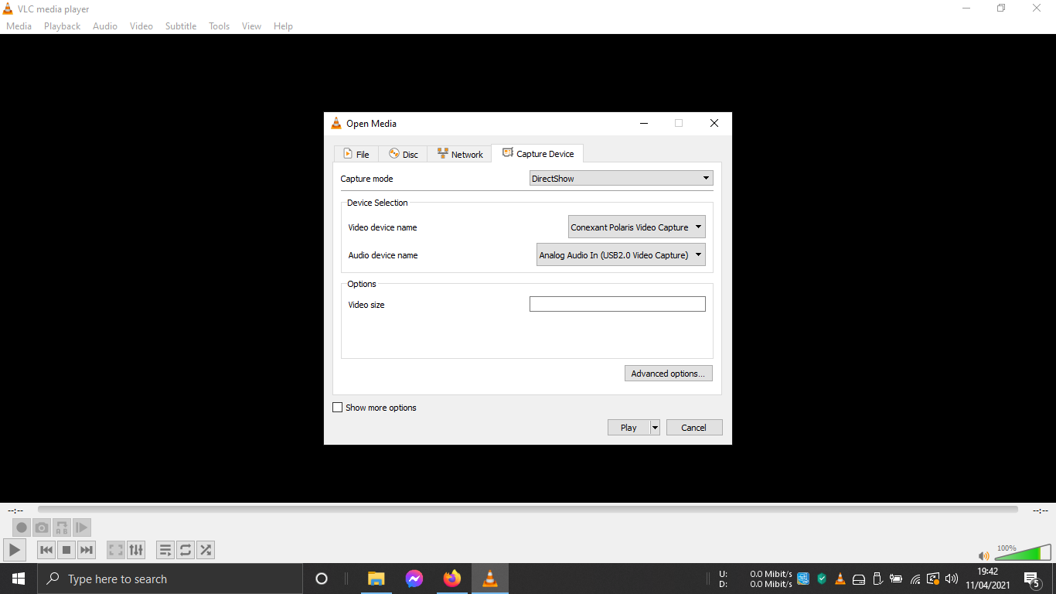The image size is (1056, 594).
Task: Toggle the A-B loop button
Action: pos(62,527)
